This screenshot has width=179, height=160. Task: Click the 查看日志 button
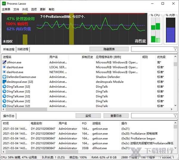pyautogui.click(x=115, y=116)
